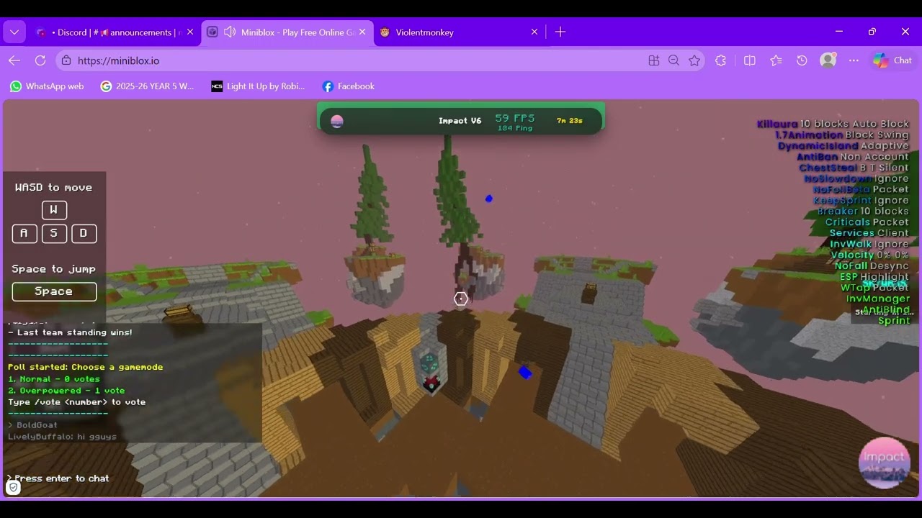Click the S movement key
Viewport: 922px width, 518px height.
click(54, 233)
